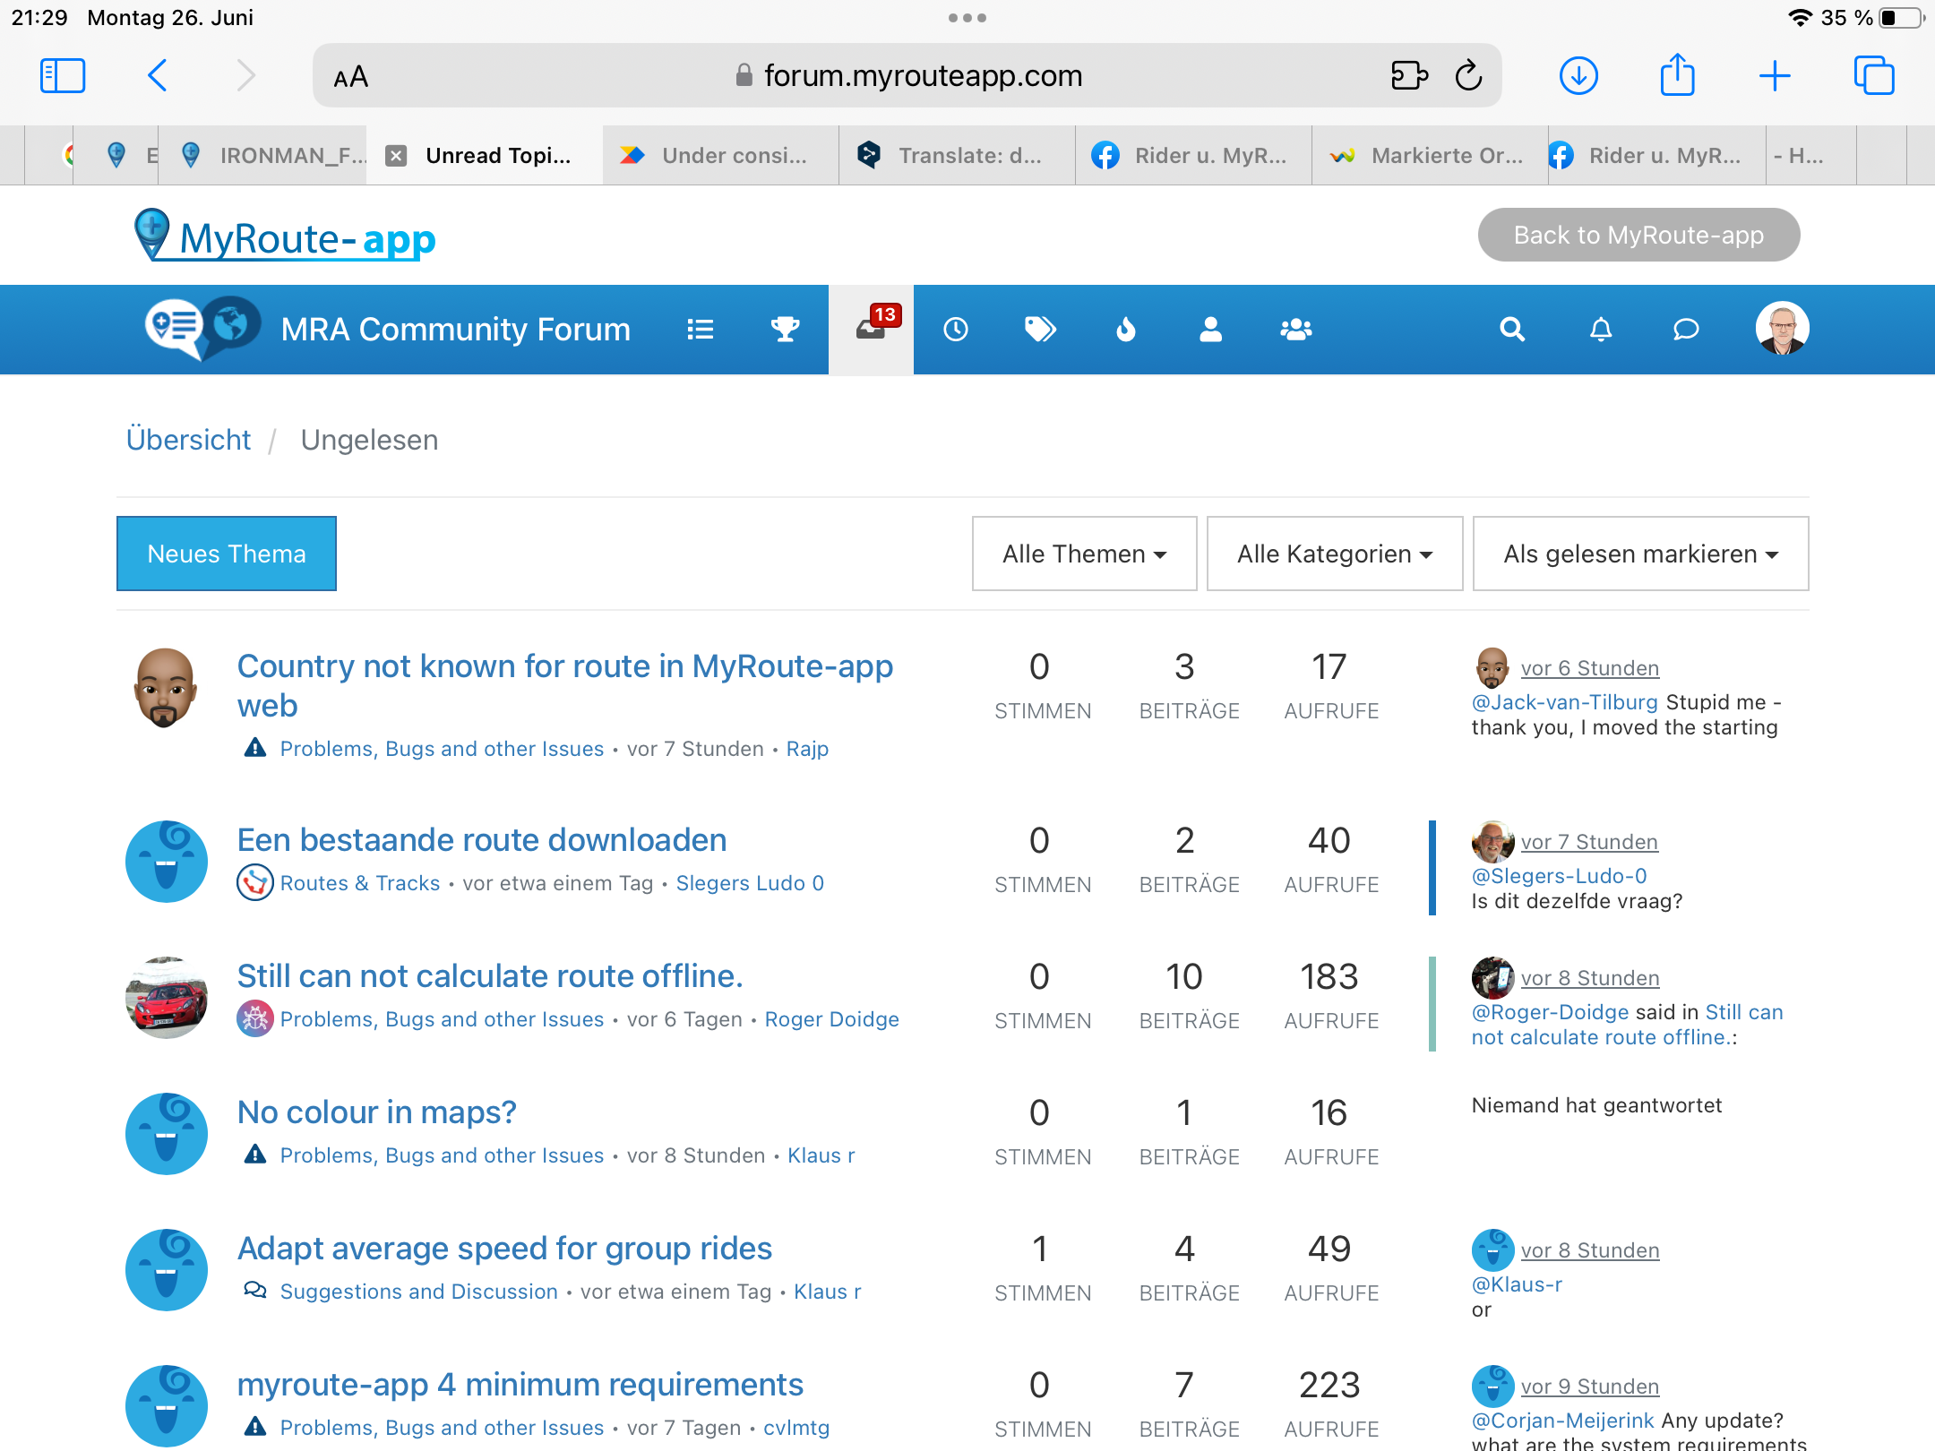Image resolution: width=1935 pixels, height=1451 pixels.
Task: Open the tags icon in forum navbar
Action: (1040, 330)
